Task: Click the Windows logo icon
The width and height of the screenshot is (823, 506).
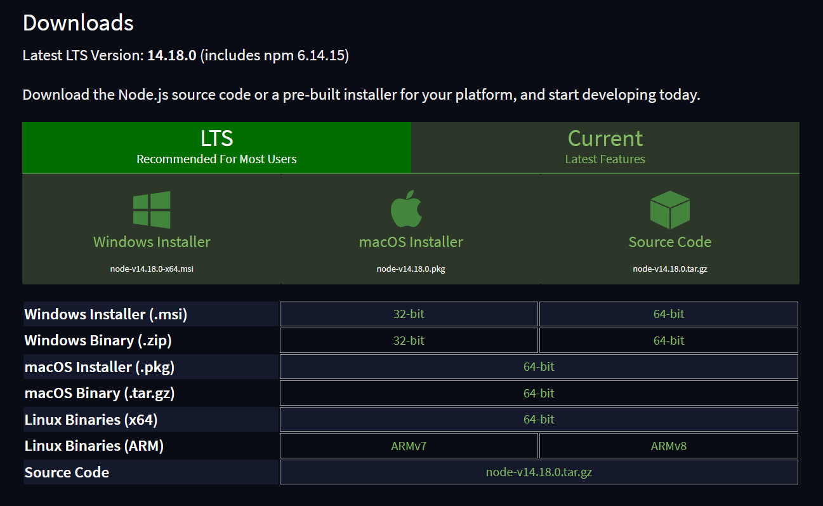Action: coord(152,210)
